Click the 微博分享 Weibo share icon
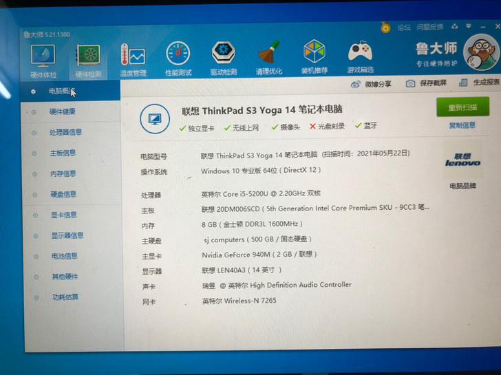Viewport: 501px width, 375px height. point(355,85)
